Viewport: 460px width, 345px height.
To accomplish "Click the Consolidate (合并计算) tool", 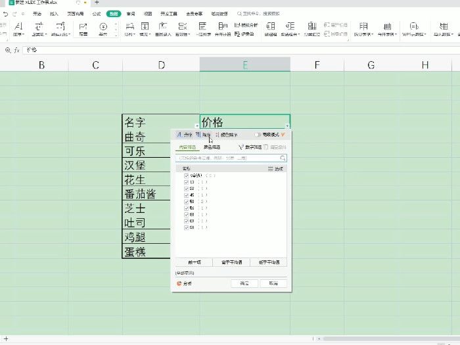I will (223, 29).
